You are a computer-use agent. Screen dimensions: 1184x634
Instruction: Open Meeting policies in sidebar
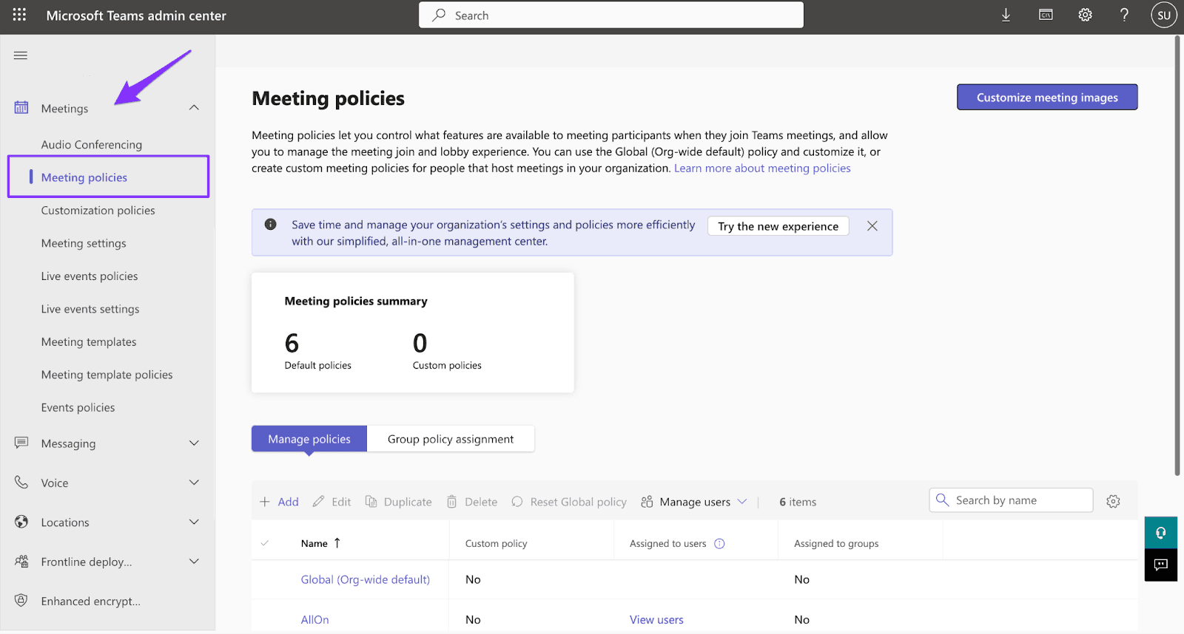tap(84, 177)
